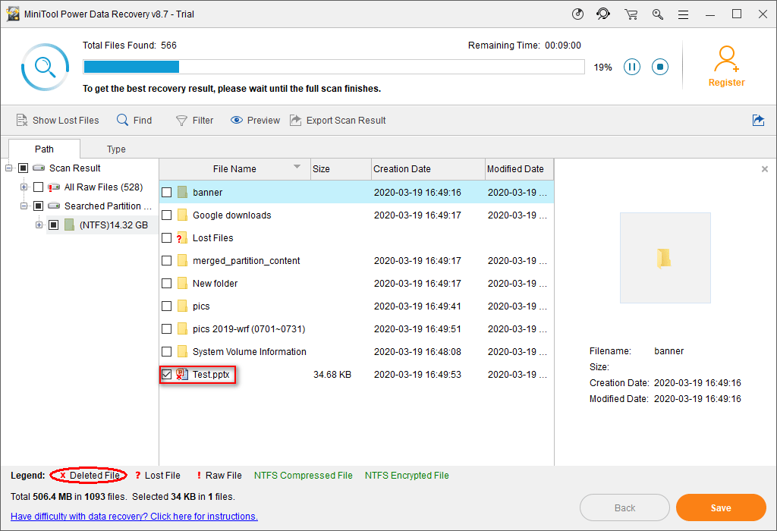Check the merged_partition_content checkbox
Screen dimensions: 777x531
coord(166,260)
